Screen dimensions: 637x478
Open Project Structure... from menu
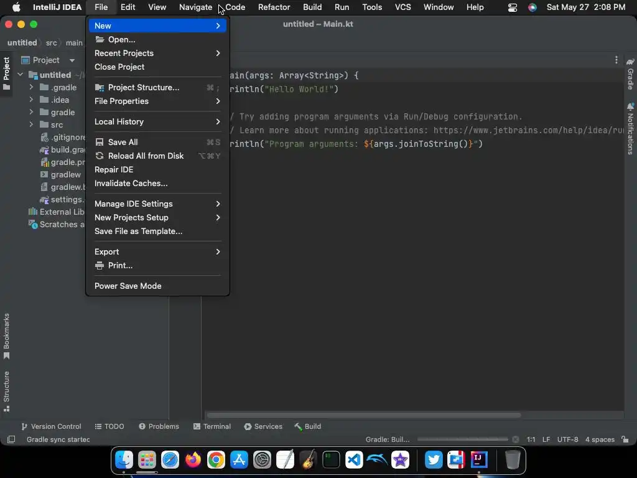(x=157, y=87)
